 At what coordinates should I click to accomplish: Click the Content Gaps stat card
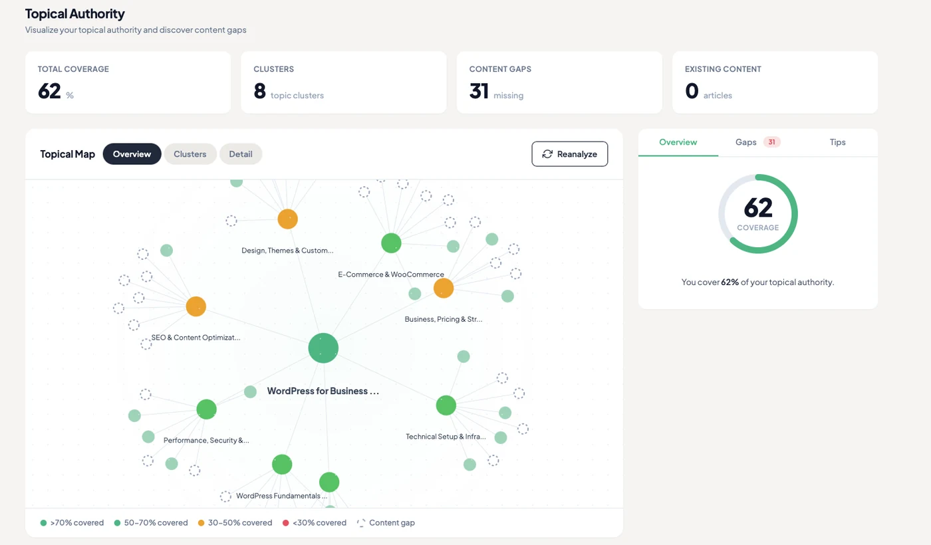559,82
